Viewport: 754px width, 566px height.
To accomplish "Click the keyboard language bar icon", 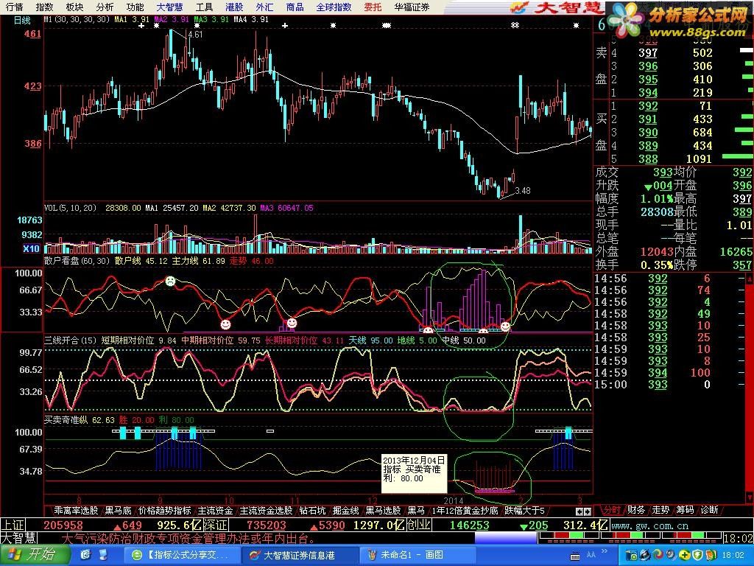I will (x=574, y=555).
